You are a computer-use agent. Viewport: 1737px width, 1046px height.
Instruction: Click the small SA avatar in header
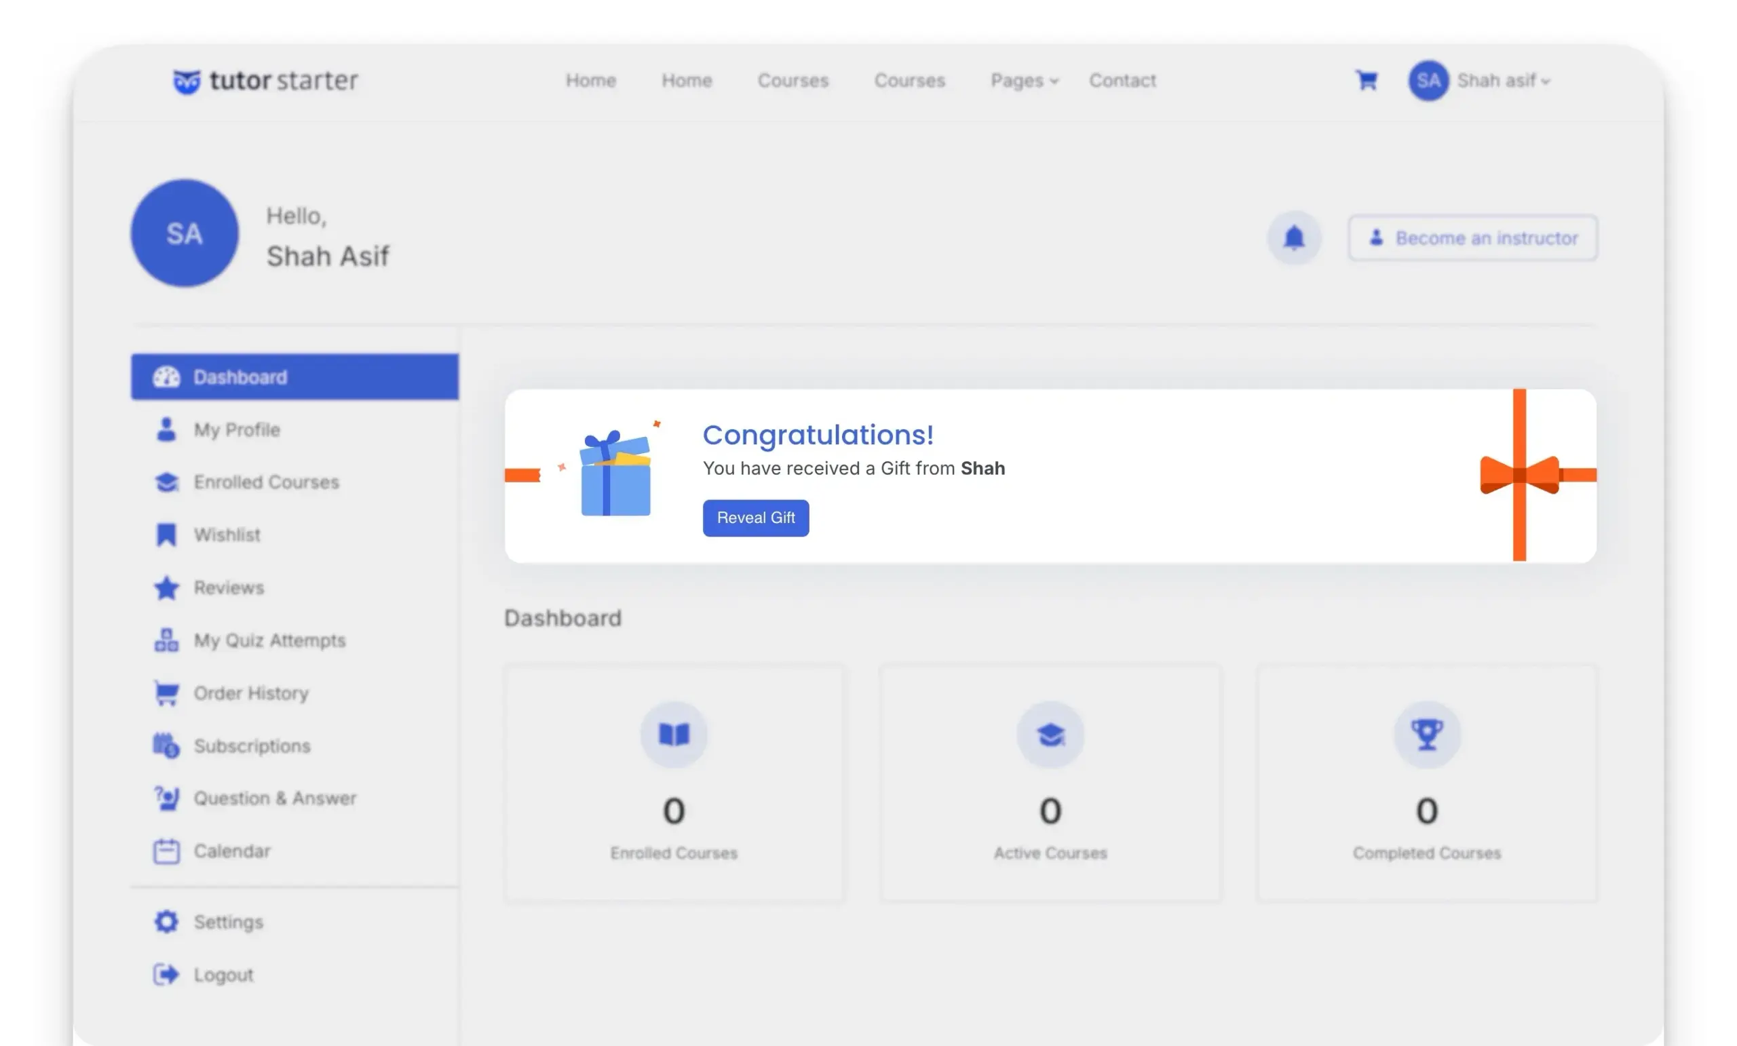tap(1428, 80)
